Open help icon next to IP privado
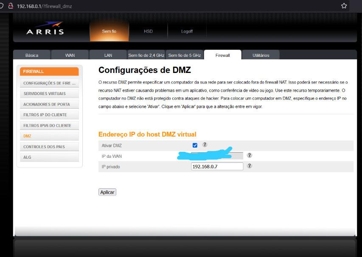The image size is (362, 257). 250,166
